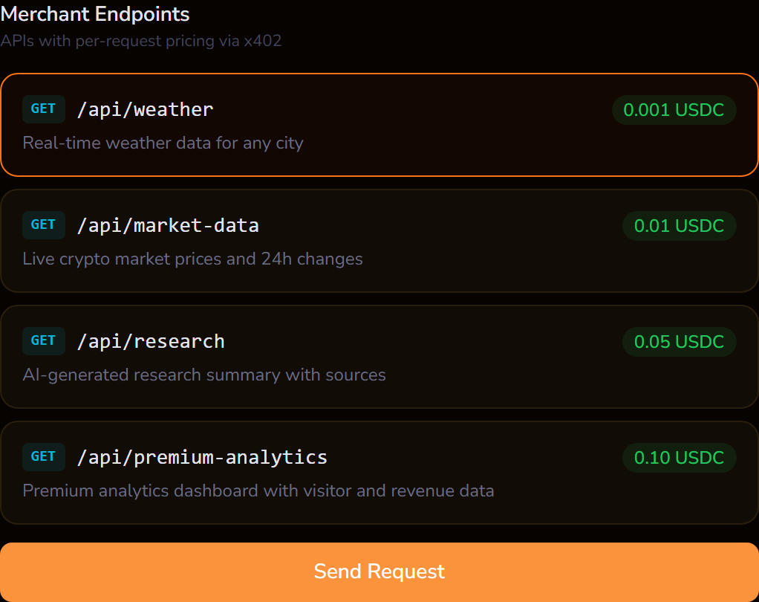Click the AI-generated research summary description
The width and height of the screenshot is (759, 602).
[204, 375]
